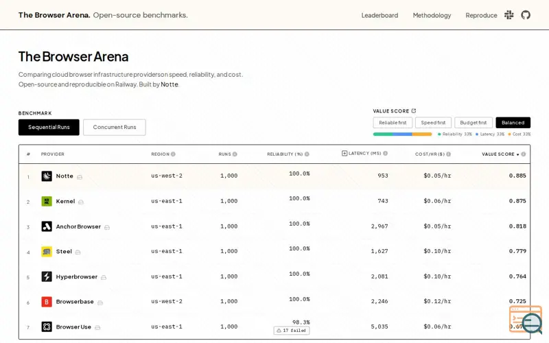Choose the Balanced weighting
Image resolution: width=549 pixels, height=343 pixels.
tap(513, 123)
